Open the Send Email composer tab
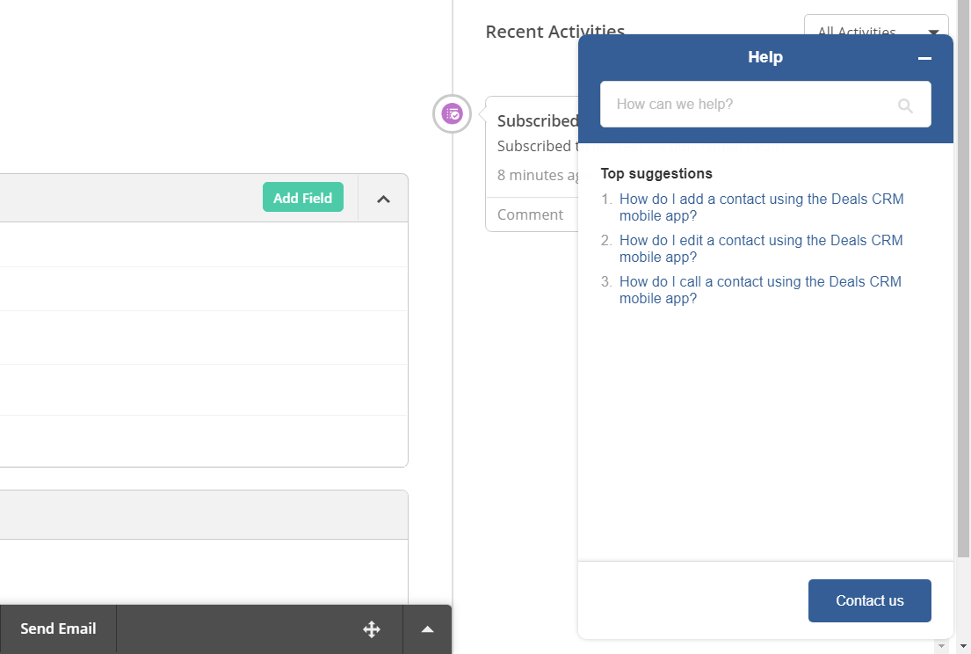 58,629
